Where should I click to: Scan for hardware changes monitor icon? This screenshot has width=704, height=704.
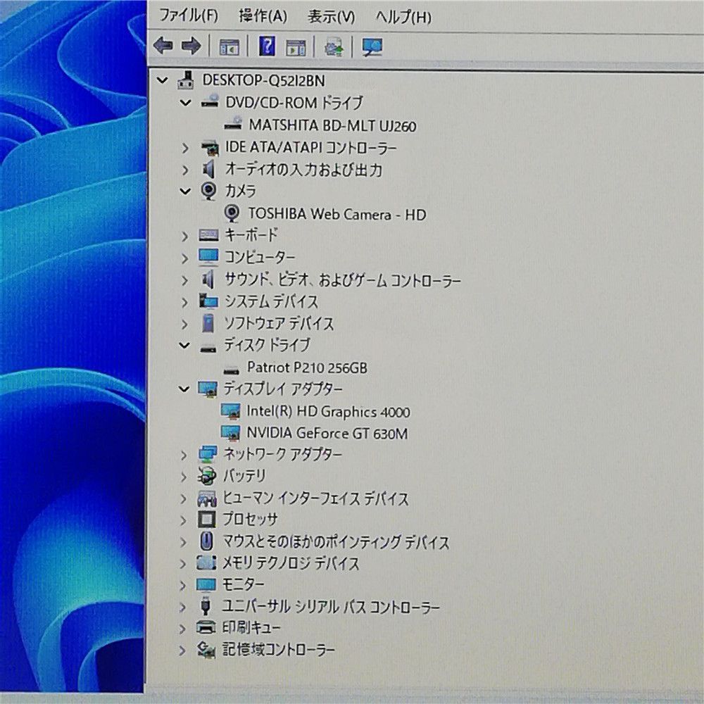(x=372, y=46)
